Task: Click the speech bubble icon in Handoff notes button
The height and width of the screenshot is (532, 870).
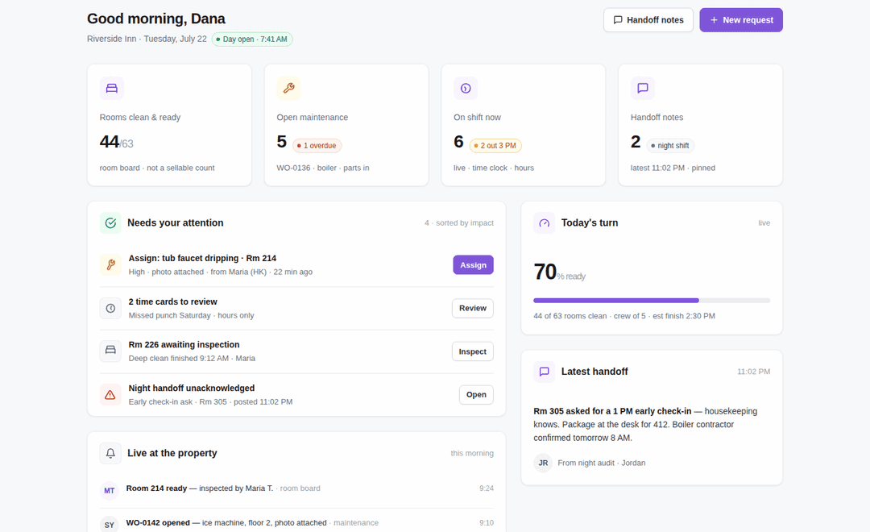Action: (618, 20)
